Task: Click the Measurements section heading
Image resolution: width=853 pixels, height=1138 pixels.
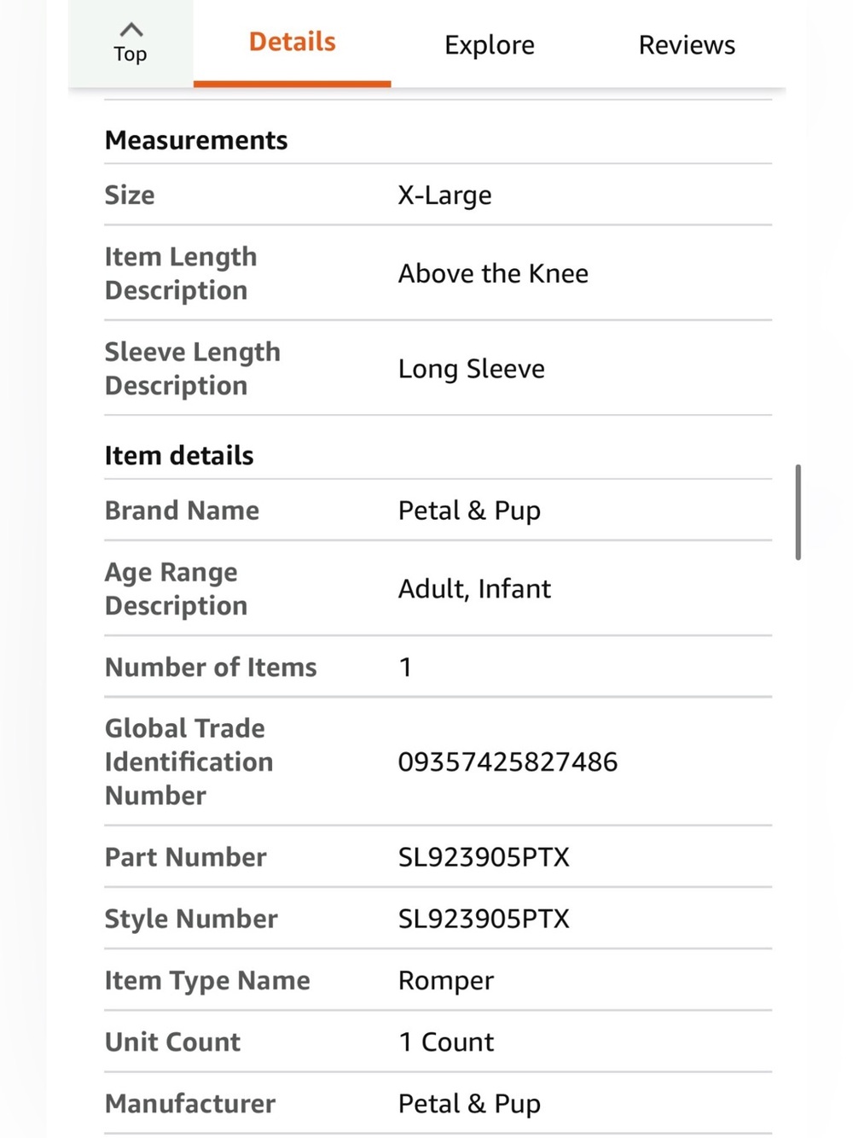Action: (196, 140)
